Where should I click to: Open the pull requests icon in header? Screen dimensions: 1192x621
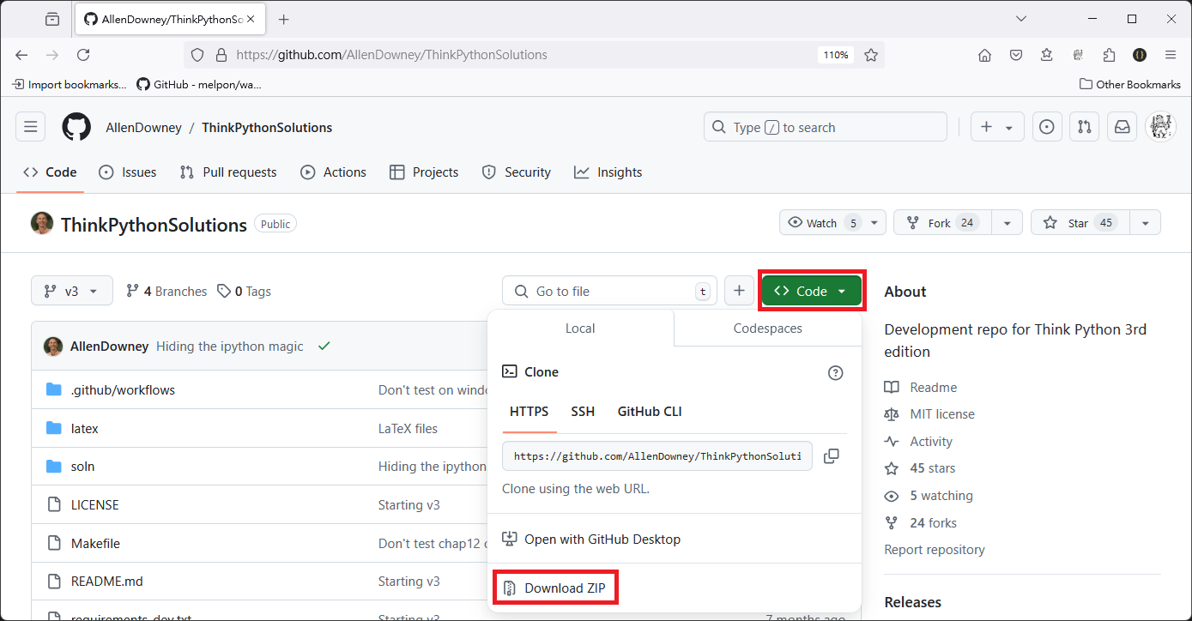pyautogui.click(x=1084, y=128)
